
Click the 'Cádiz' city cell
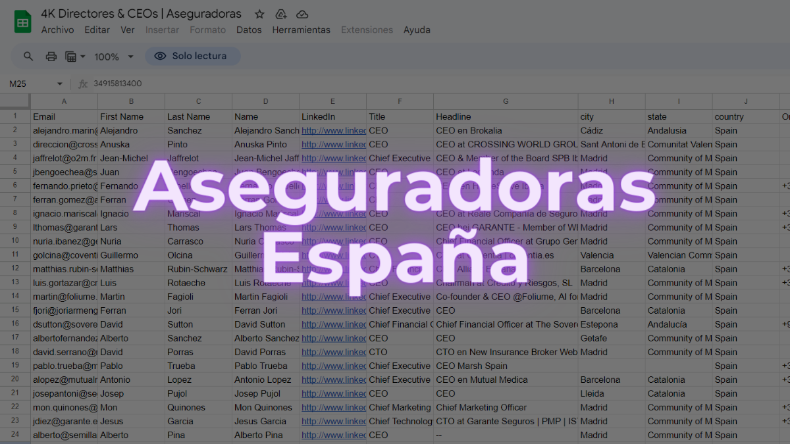pos(612,130)
